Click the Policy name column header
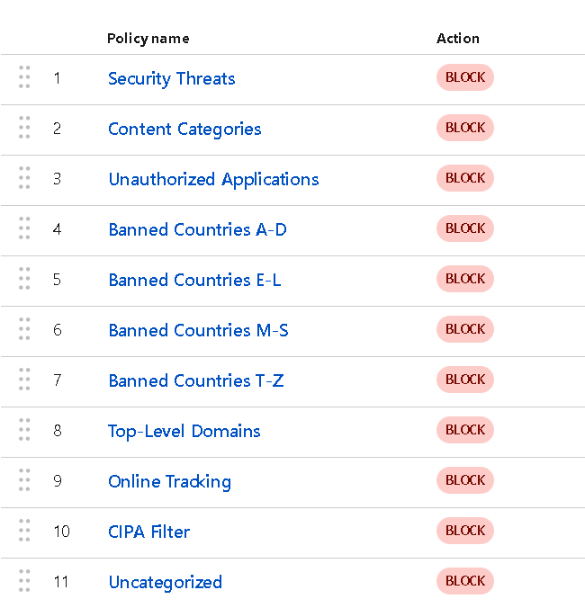 point(148,38)
